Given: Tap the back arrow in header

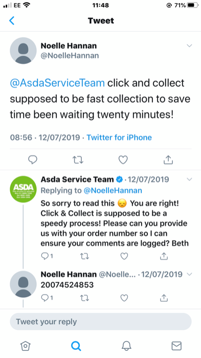Looking at the screenshot, I should pos(12,20).
